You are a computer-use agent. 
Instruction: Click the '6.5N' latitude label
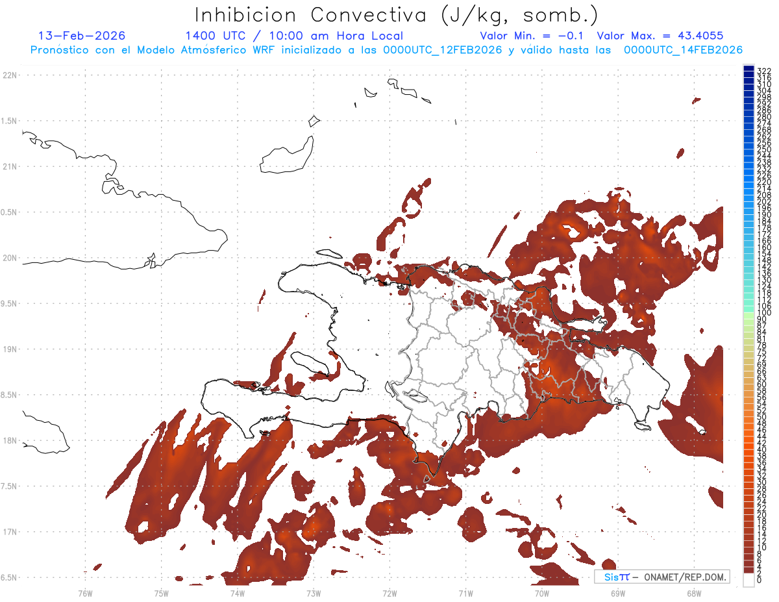[9, 577]
